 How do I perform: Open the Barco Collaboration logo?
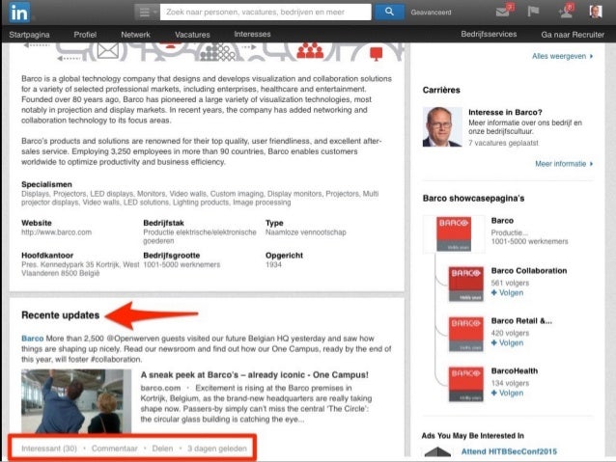(x=466, y=285)
